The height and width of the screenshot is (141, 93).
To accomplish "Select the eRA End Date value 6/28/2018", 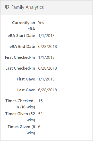I will click(x=47, y=47).
